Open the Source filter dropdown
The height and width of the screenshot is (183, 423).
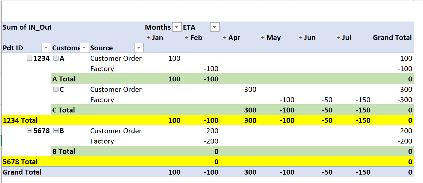(139, 48)
